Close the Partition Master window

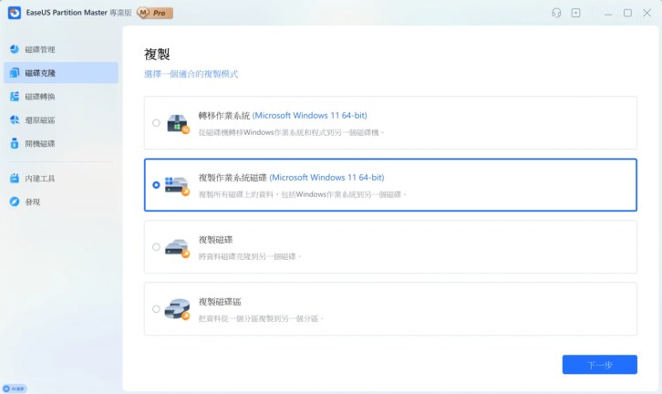646,13
